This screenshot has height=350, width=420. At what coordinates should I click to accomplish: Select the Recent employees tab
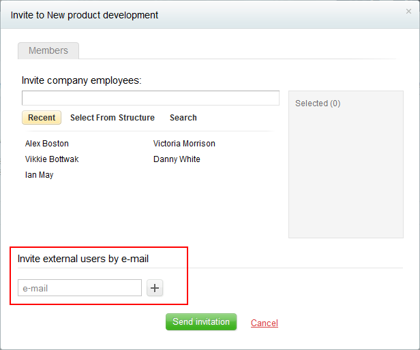point(42,118)
